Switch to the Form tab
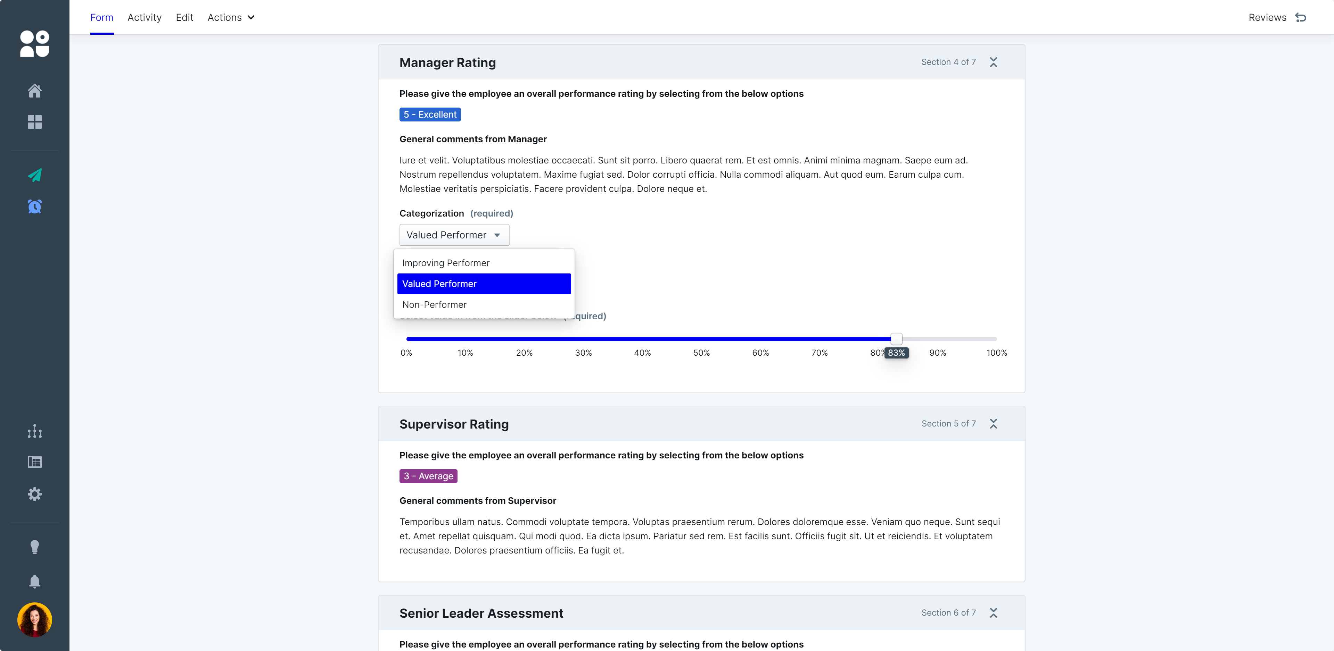The height and width of the screenshot is (651, 1334). click(x=101, y=18)
